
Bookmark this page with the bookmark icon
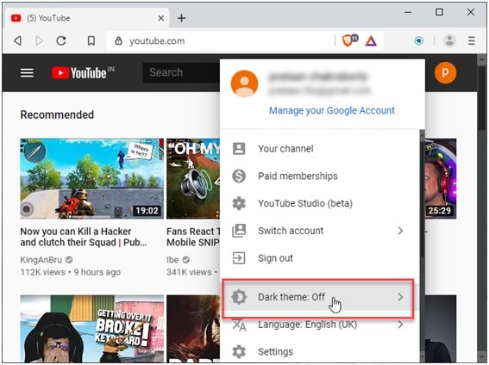91,40
